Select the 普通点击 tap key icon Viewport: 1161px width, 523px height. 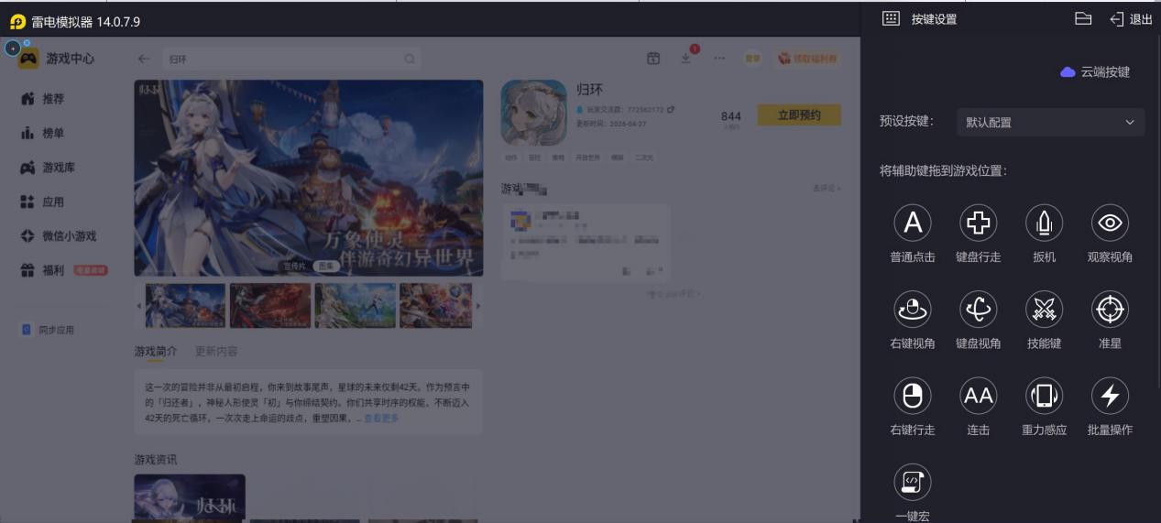coord(912,222)
